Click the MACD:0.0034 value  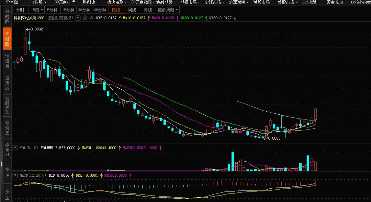click(115, 175)
